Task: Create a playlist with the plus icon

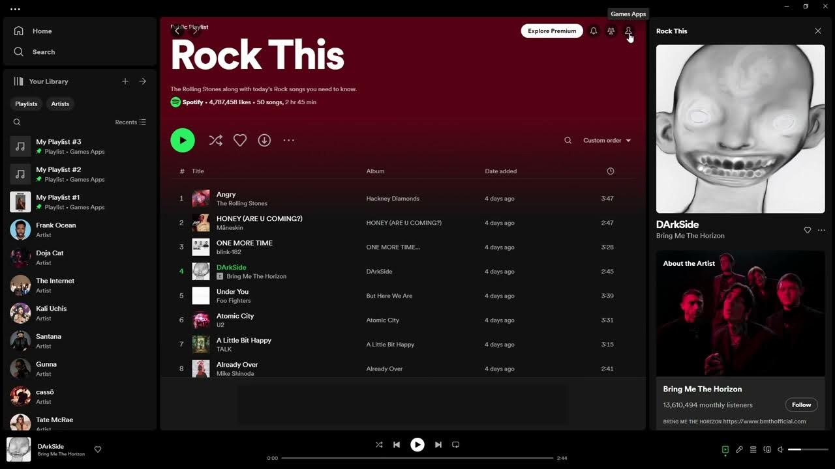Action: pos(125,81)
